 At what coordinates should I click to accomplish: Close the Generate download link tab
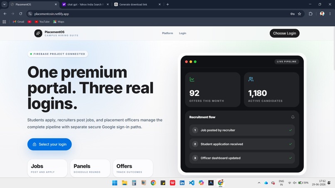159,4
